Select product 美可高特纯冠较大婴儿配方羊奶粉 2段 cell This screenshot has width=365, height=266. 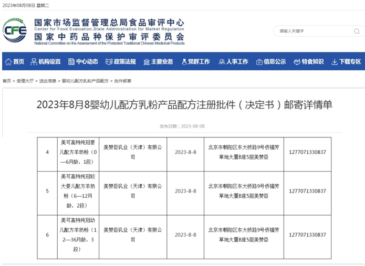(78, 193)
